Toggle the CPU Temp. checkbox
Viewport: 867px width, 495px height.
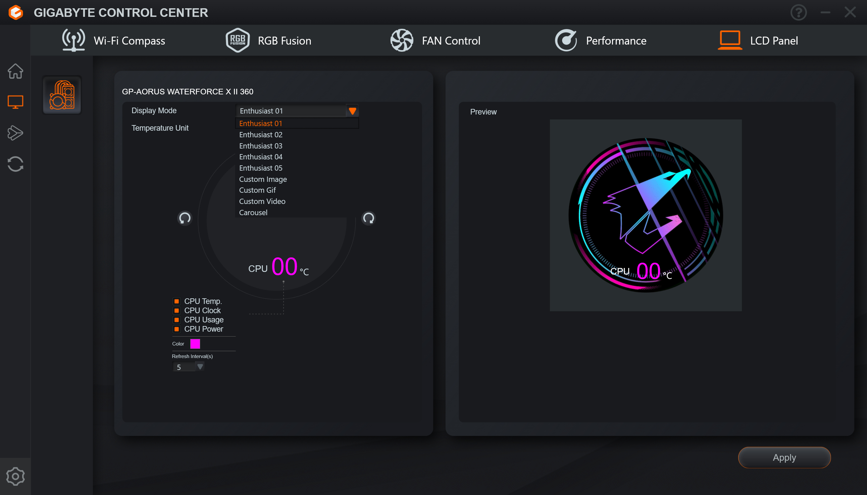177,301
